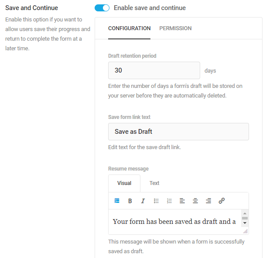The height and width of the screenshot is (258, 266).
Task: Insert numbered list in Resume message
Action: (169, 201)
